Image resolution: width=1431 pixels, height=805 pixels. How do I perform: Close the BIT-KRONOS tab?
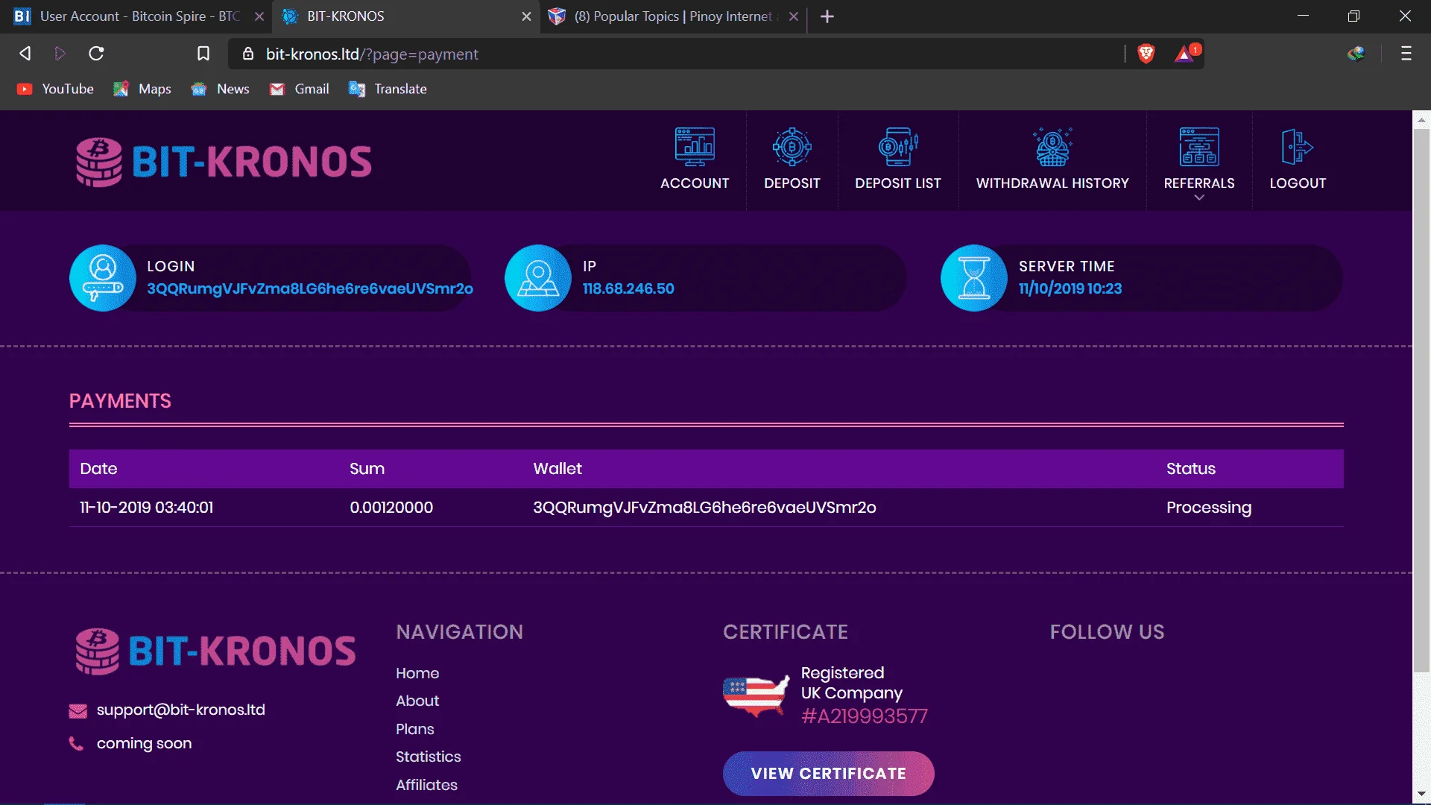tap(526, 16)
